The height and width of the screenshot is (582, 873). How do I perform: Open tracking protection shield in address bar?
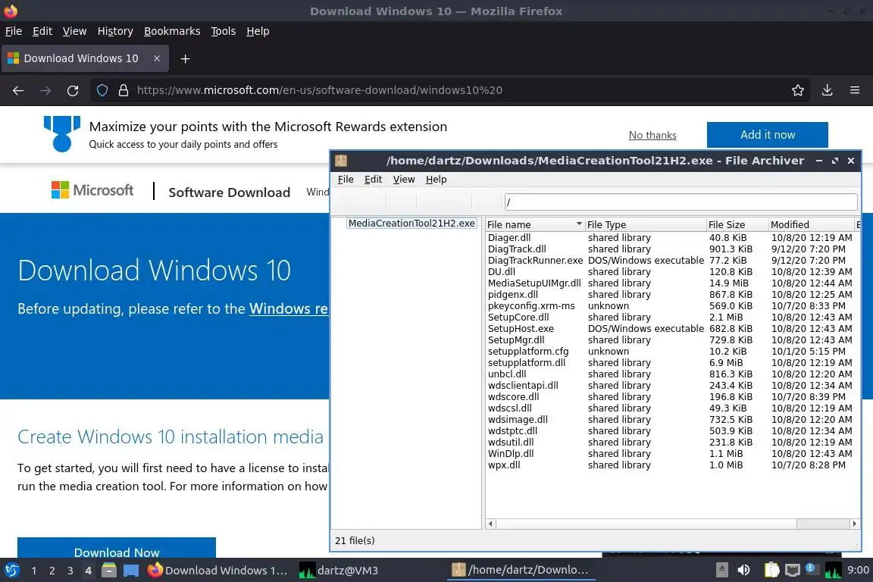point(102,90)
